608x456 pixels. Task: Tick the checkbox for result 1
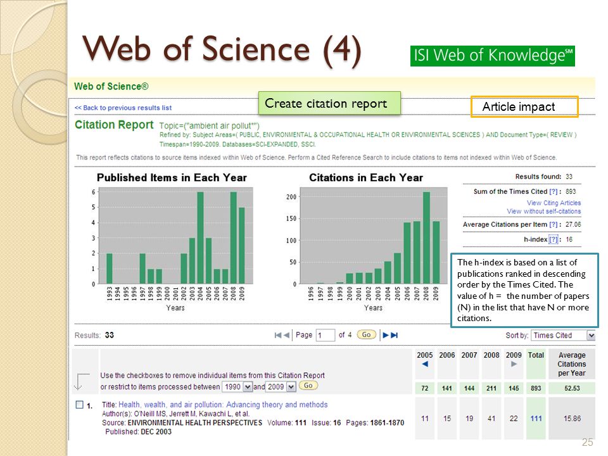80,405
